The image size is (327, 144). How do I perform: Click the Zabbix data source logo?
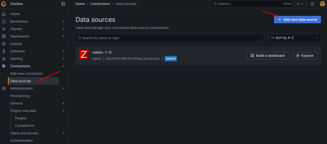84,55
